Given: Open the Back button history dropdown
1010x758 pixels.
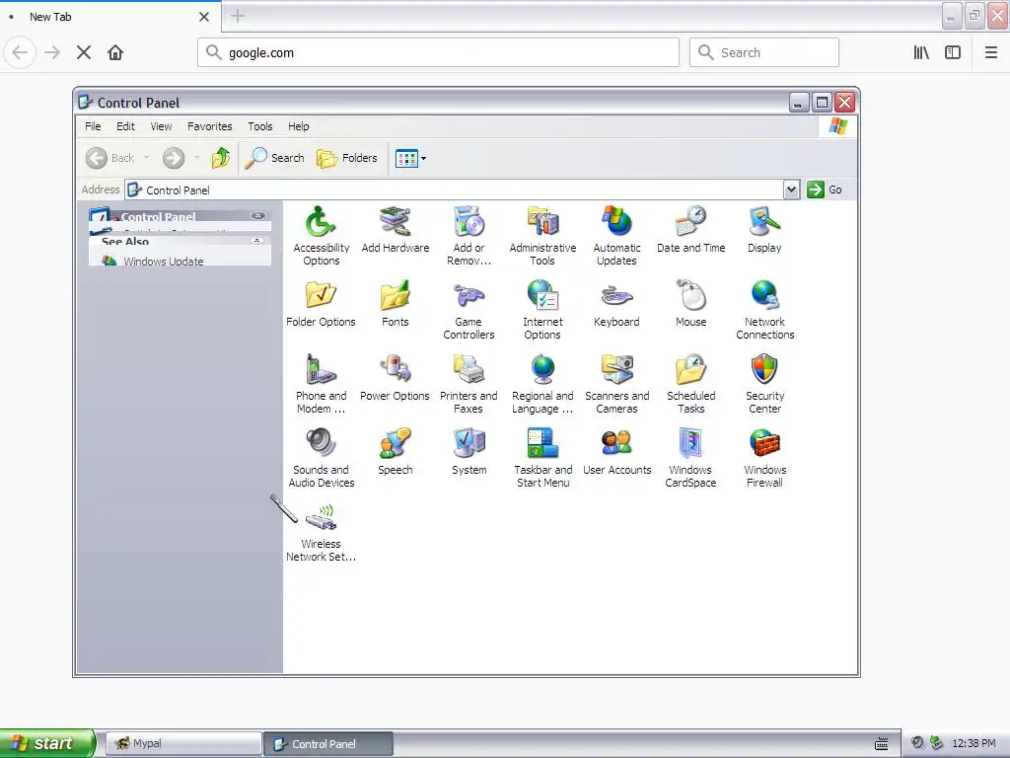Looking at the screenshot, I should click(146, 158).
